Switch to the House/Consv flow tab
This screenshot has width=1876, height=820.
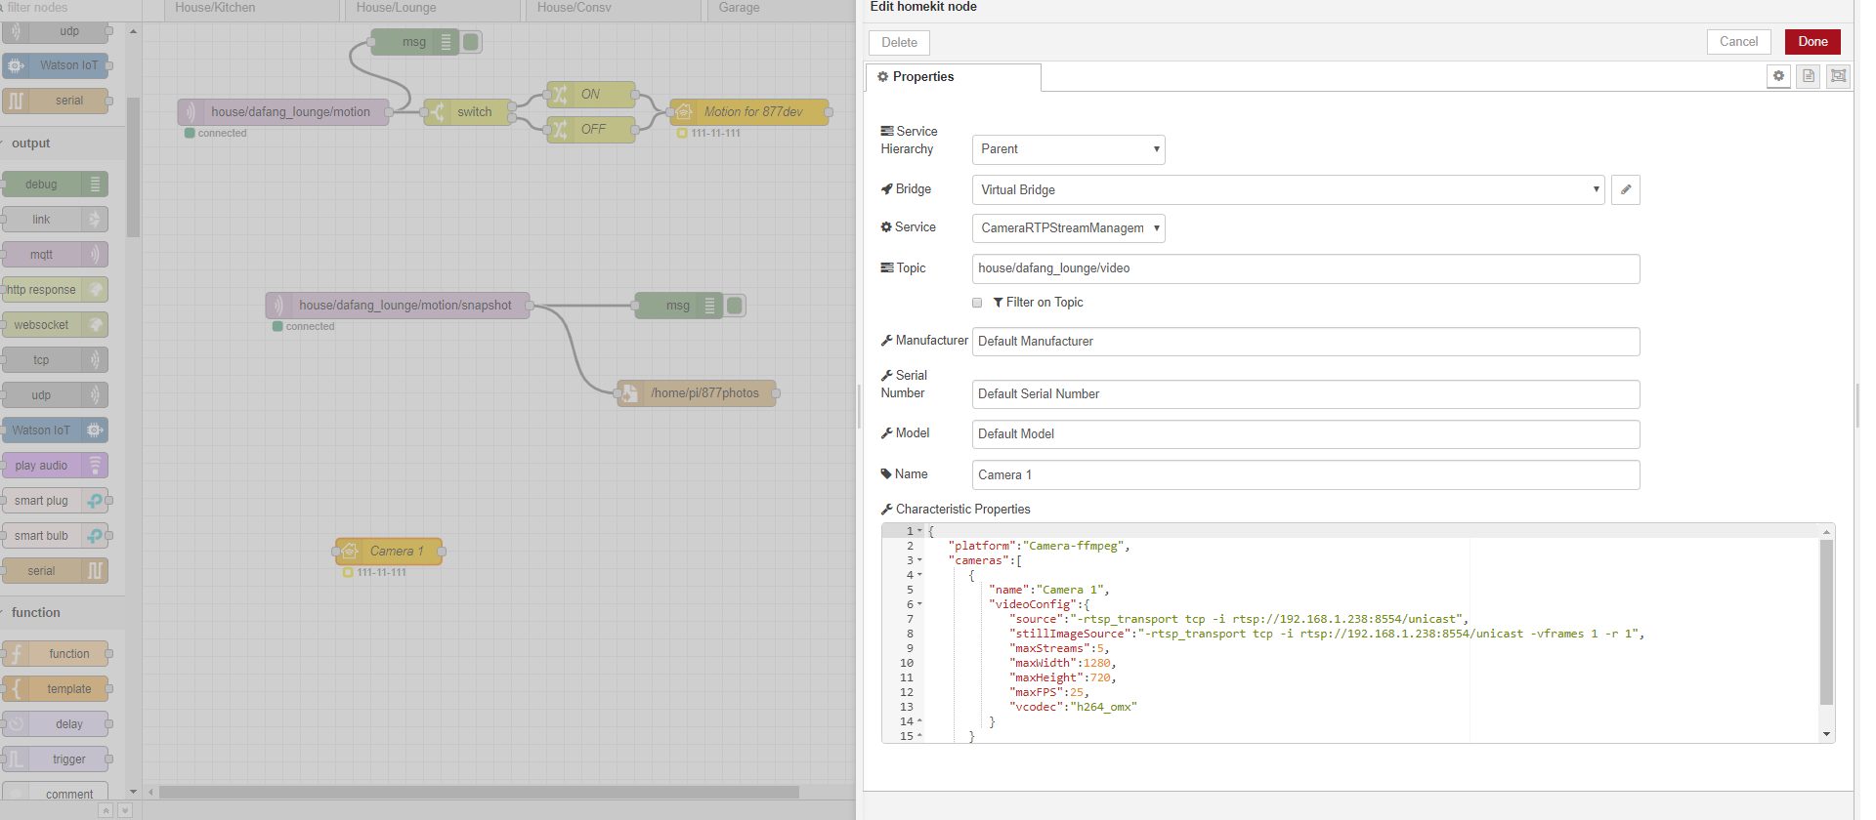tap(614, 9)
